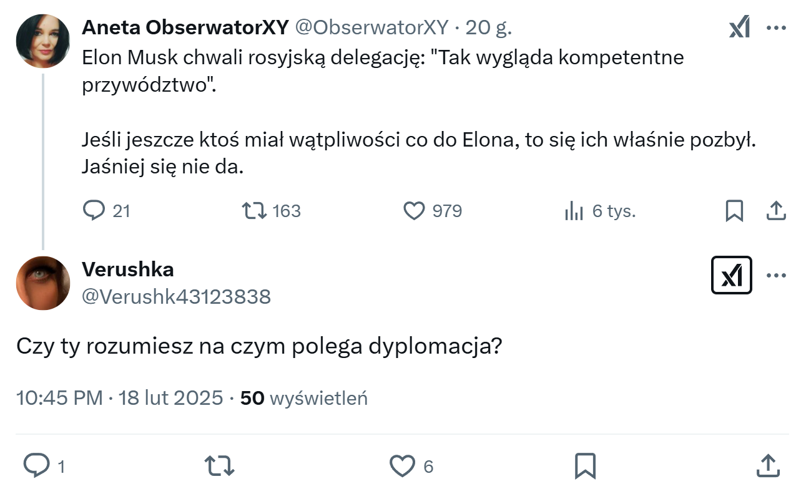Viewport: 801px width, 494px height.
Task: Open @Verushk43123838 profile handle
Action: [x=176, y=296]
